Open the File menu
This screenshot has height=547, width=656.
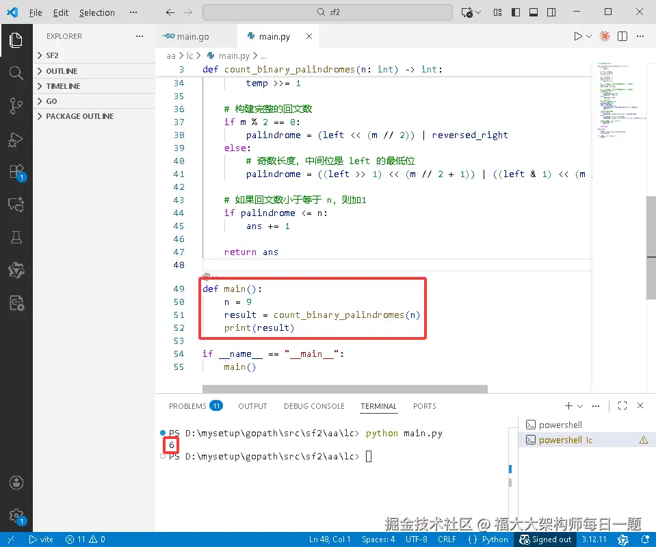[36, 12]
